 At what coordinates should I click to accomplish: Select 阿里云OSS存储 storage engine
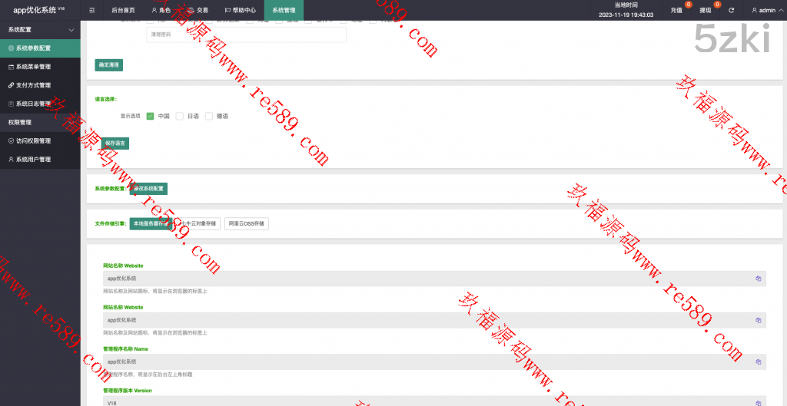click(x=246, y=223)
